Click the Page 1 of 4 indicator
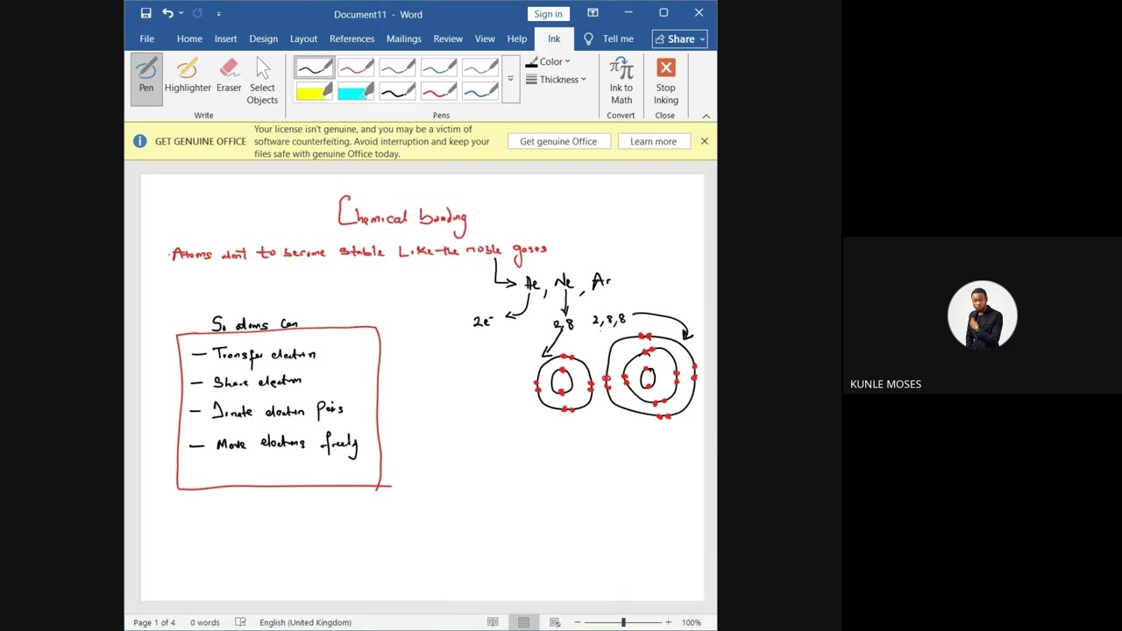Viewport: 1122px width, 631px height. click(x=154, y=622)
